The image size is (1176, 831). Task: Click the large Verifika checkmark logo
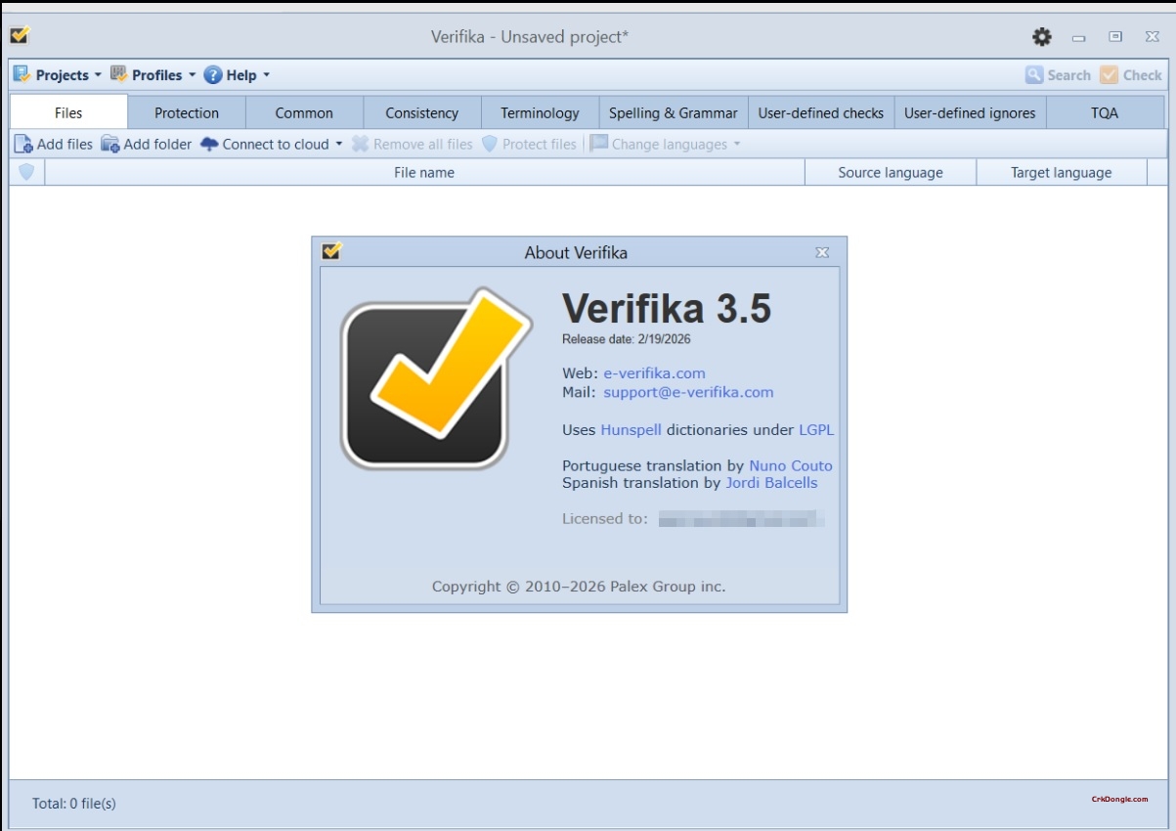pyautogui.click(x=435, y=376)
